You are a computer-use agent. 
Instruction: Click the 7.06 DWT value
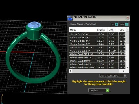tap(111, 57)
